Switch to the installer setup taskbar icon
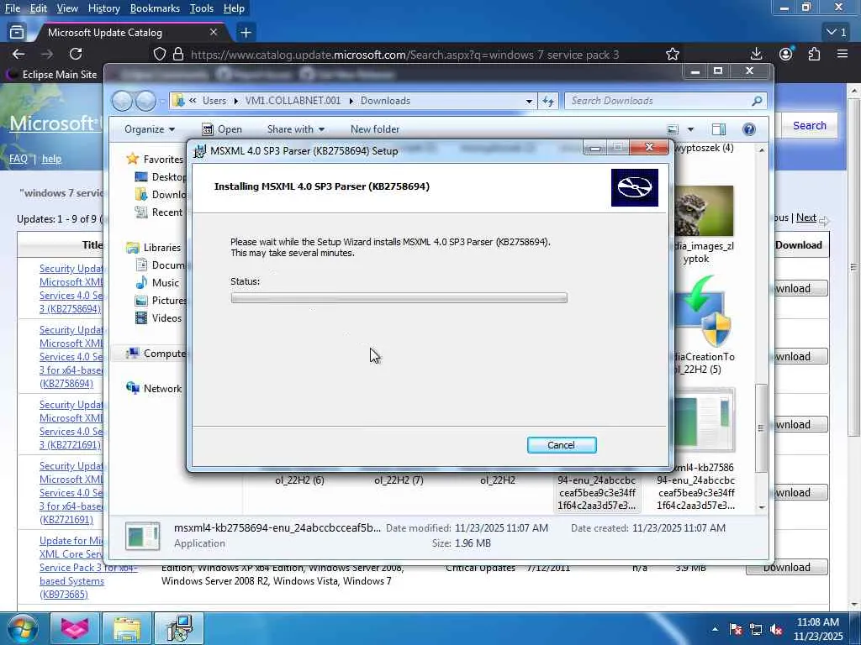The width and height of the screenshot is (861, 645). click(x=180, y=628)
